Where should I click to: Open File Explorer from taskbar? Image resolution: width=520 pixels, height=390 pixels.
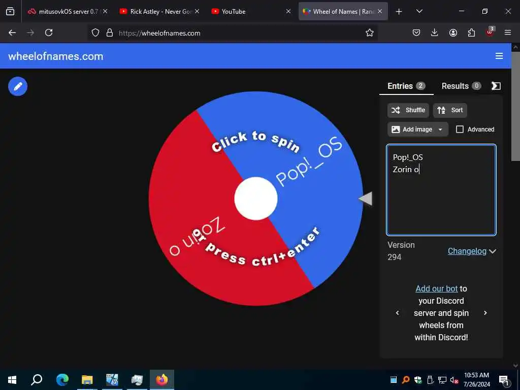[x=87, y=380]
